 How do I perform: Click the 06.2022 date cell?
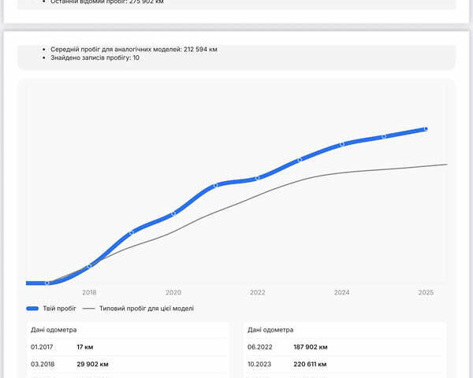pos(260,347)
